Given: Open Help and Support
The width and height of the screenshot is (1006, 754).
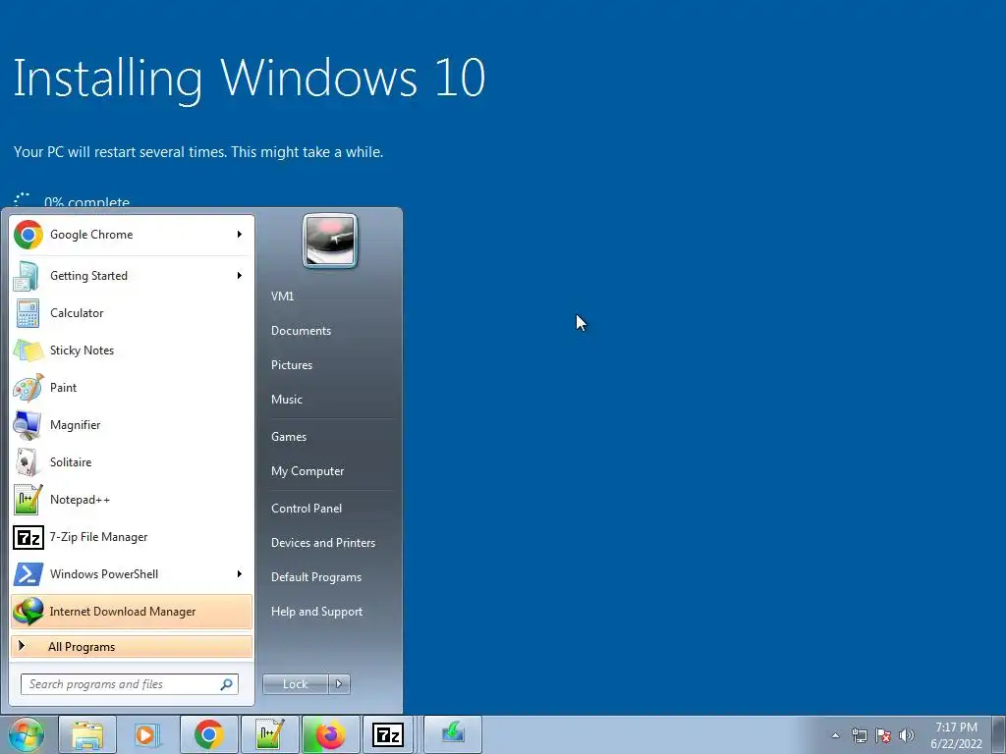Looking at the screenshot, I should [x=316, y=612].
